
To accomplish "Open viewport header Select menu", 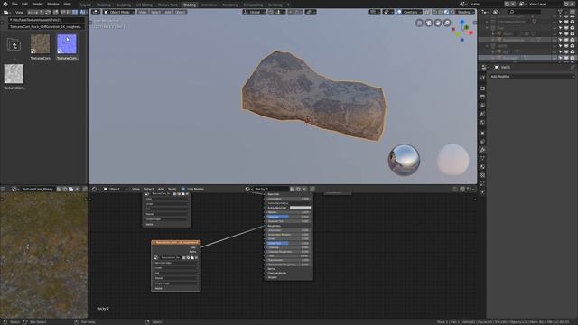I will (155, 12).
